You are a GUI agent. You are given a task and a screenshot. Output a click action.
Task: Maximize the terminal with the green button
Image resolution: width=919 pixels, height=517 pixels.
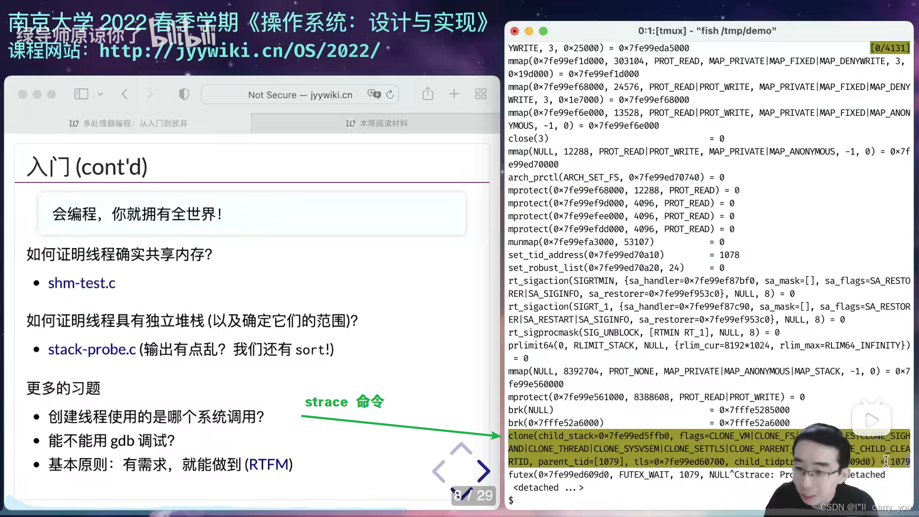point(543,31)
